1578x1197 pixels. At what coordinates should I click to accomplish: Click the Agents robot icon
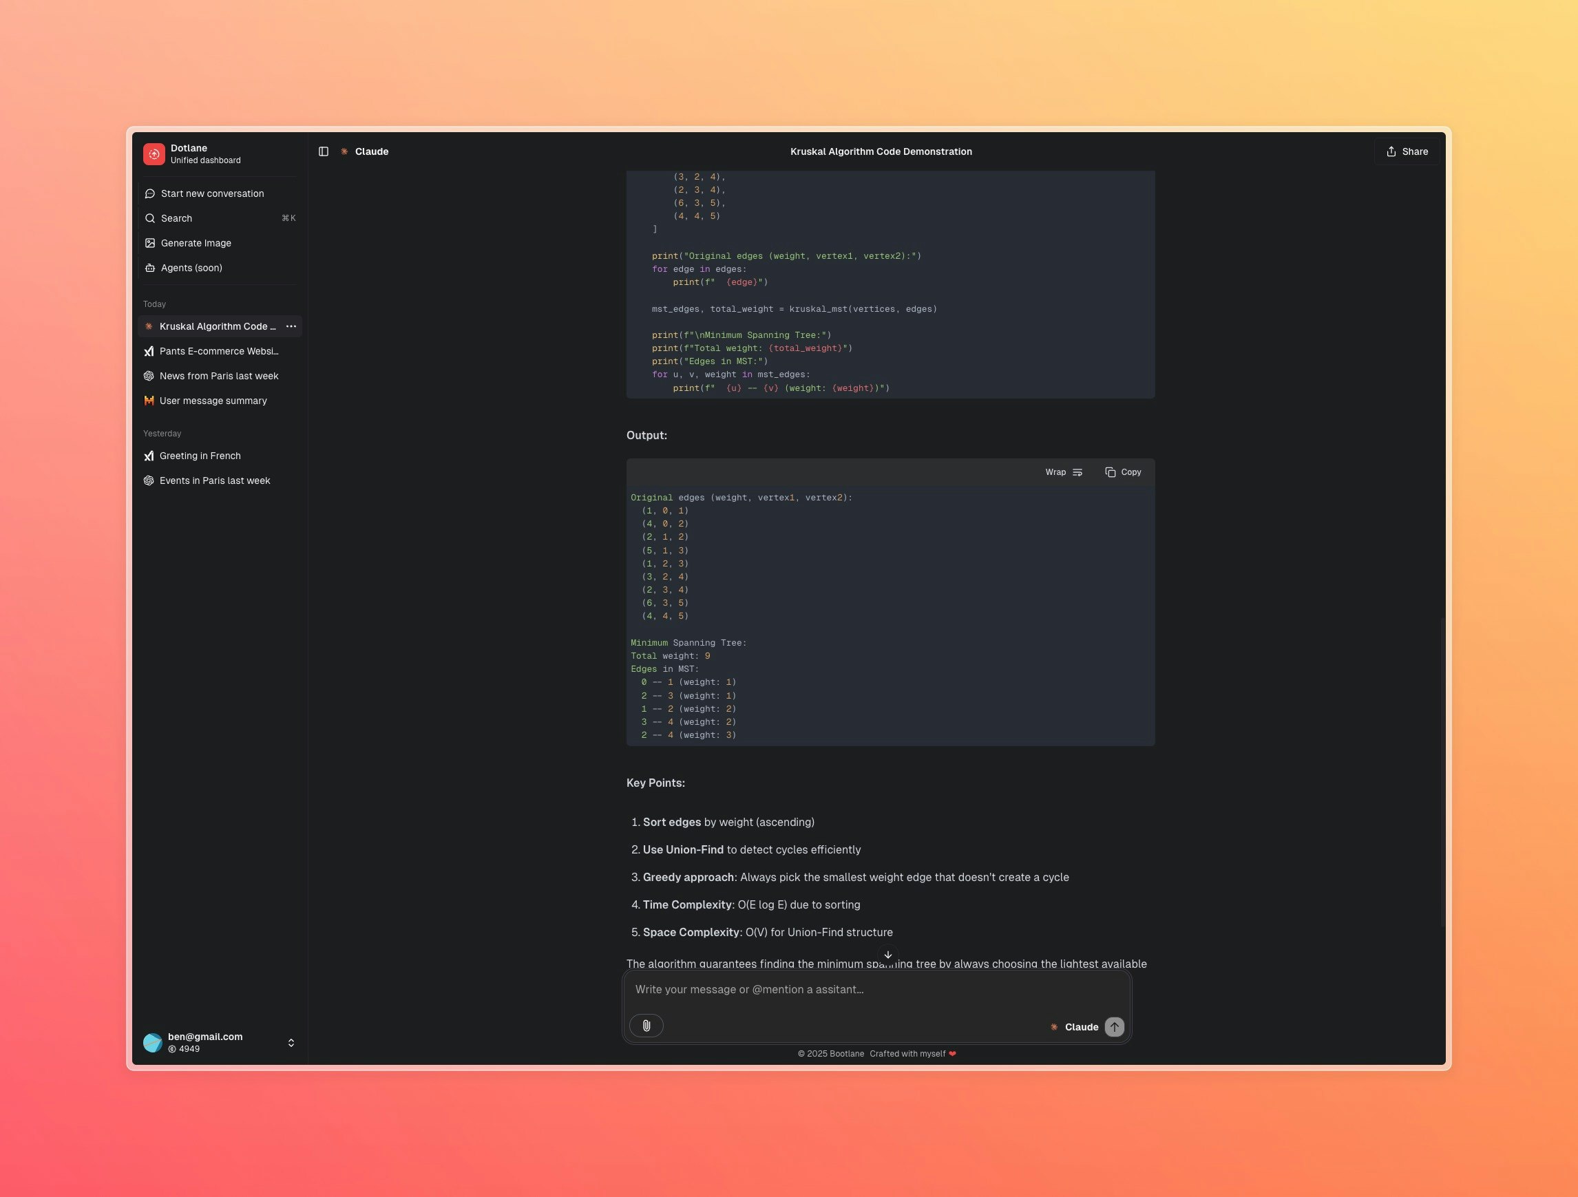coord(150,268)
